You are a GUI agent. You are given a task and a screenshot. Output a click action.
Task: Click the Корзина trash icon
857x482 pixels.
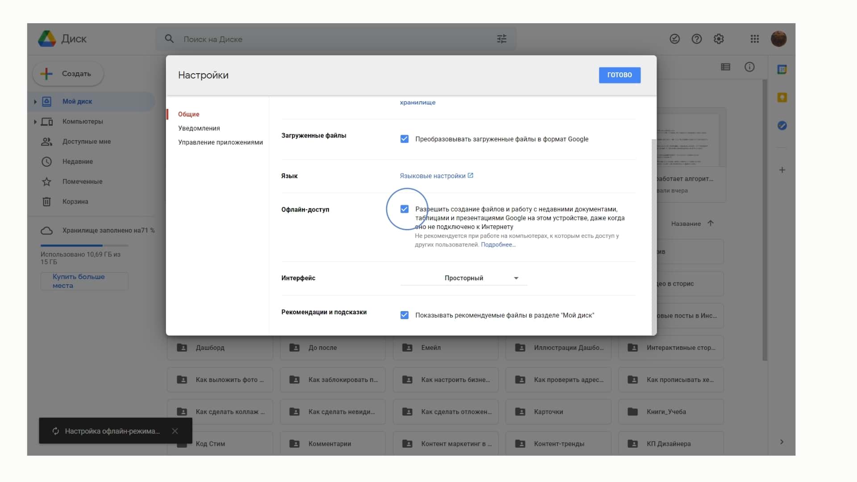(46, 202)
